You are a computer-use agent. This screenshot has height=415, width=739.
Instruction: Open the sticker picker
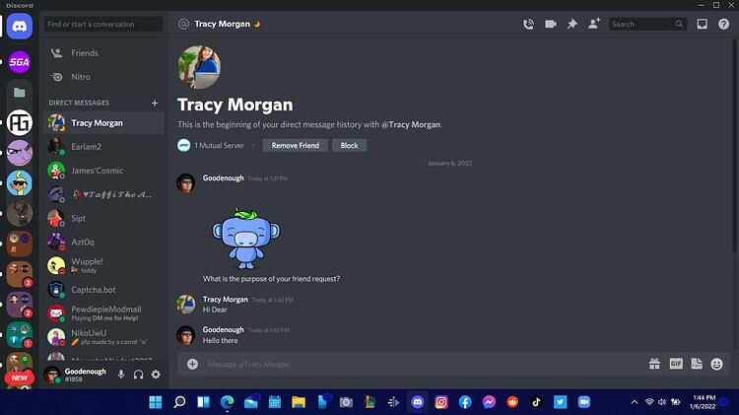[x=697, y=364]
